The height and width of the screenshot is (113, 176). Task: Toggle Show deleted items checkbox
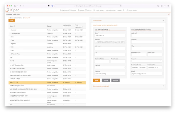point(9,18)
